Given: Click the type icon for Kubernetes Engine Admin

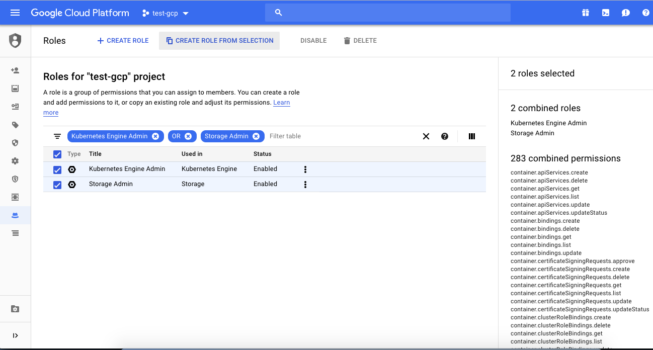Looking at the screenshot, I should 72,169.
